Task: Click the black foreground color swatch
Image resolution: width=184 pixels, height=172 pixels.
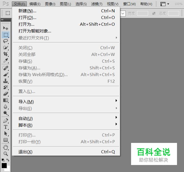Action: (4, 166)
